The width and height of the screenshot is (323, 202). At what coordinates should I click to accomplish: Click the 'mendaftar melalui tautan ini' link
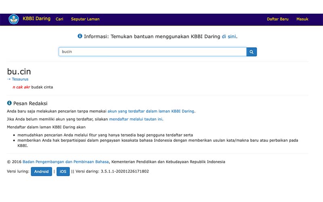click(x=136, y=119)
